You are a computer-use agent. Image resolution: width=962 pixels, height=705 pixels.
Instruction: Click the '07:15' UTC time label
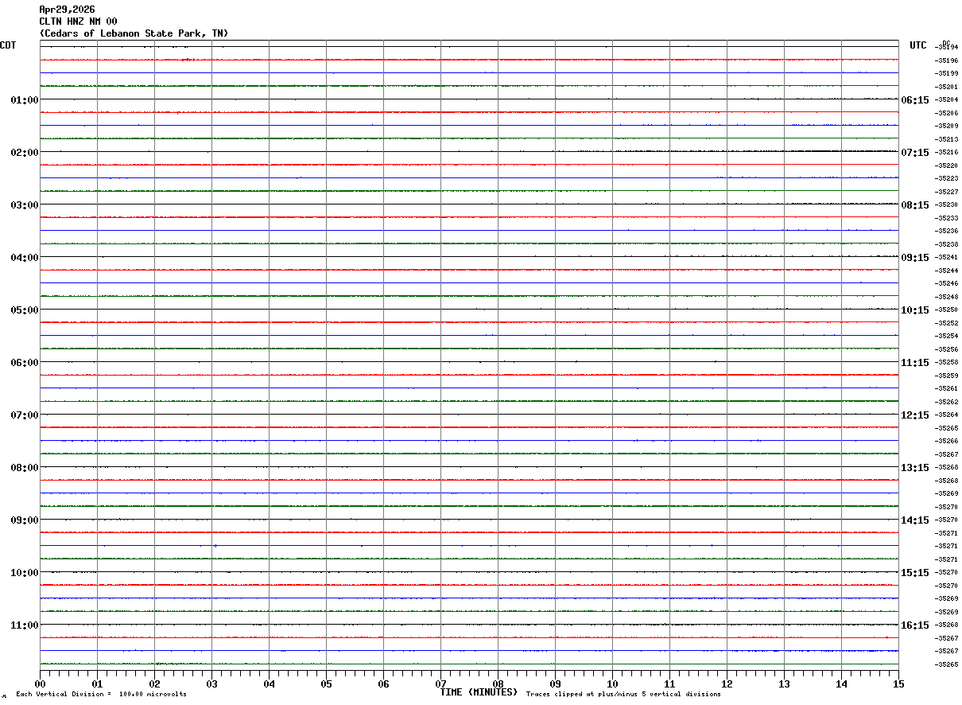(914, 153)
